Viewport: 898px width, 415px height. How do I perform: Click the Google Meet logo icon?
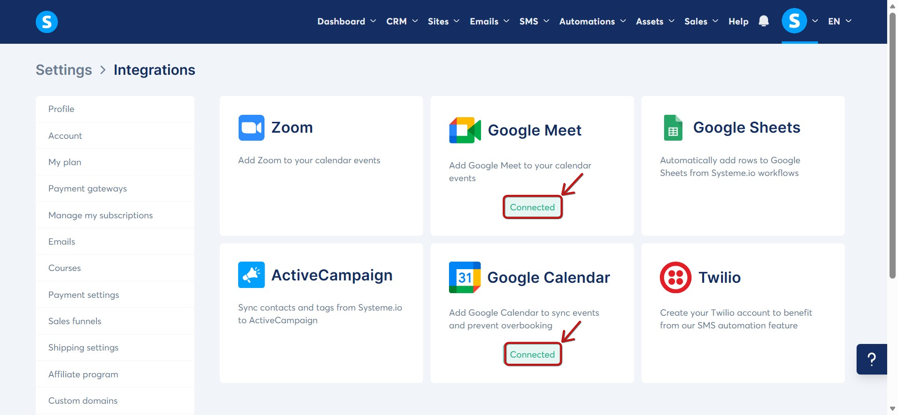pyautogui.click(x=465, y=130)
